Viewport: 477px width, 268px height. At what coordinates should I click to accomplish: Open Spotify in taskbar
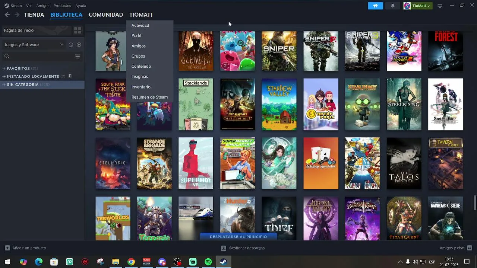[x=208, y=262]
